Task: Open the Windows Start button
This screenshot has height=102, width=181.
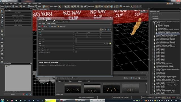Action: 3,100
